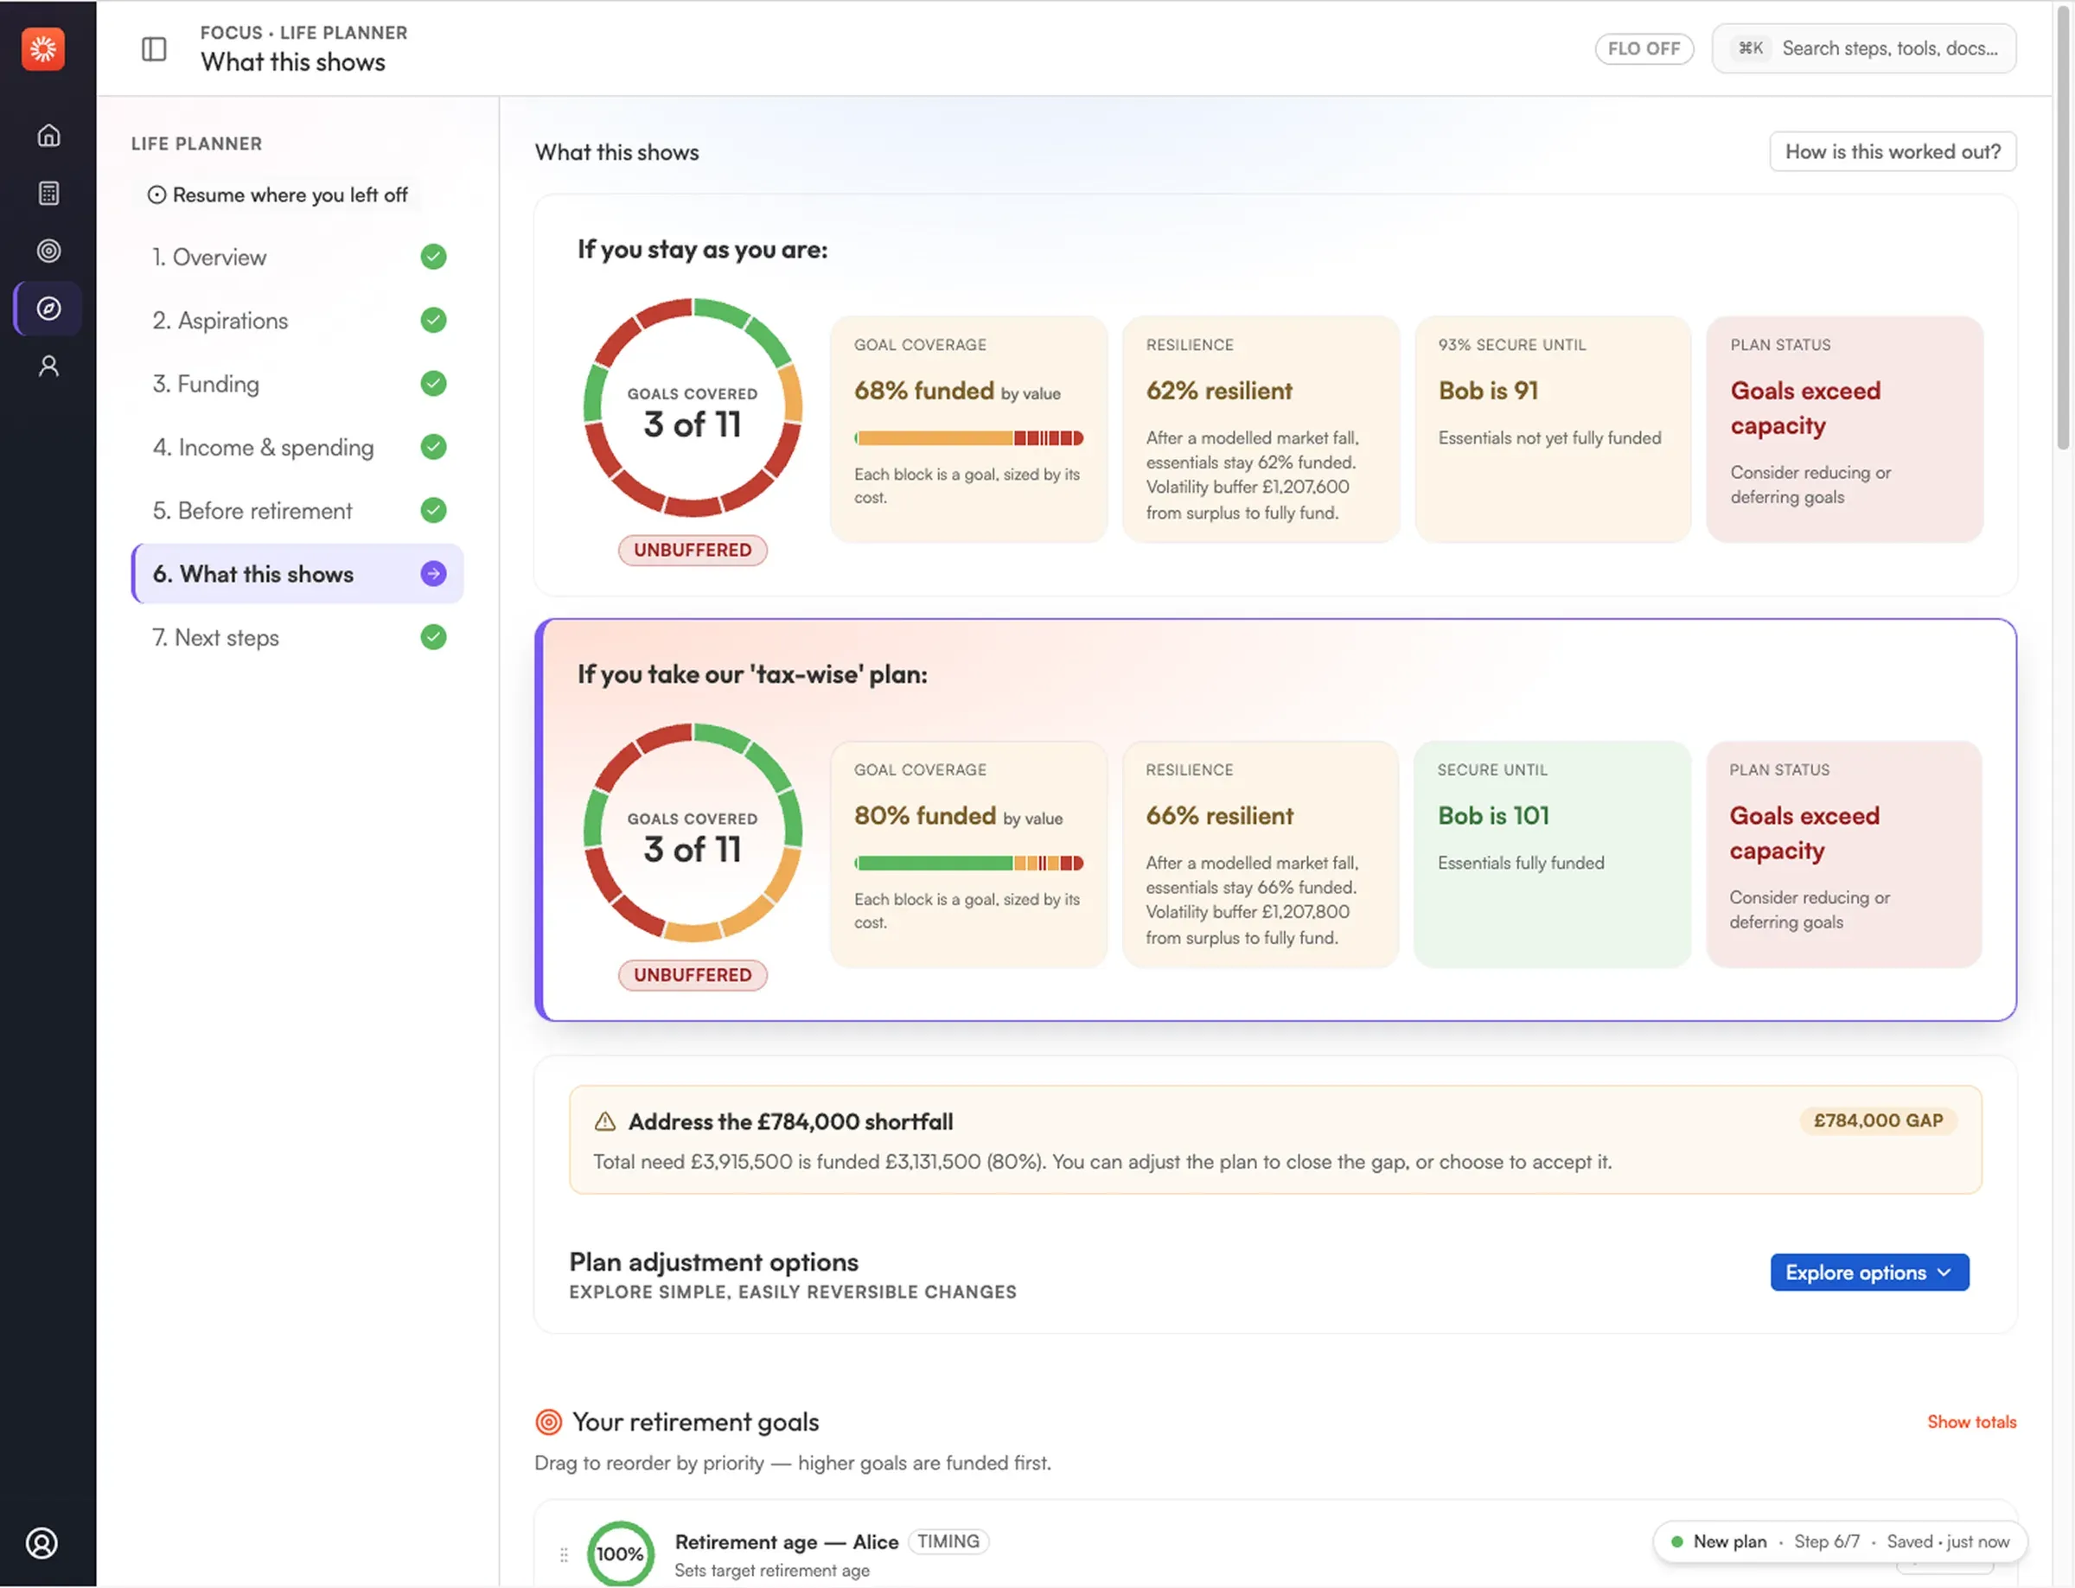Screen dimensions: 2075x1588
Task: Focus the search steps, tools, docs field
Action: click(1864, 48)
